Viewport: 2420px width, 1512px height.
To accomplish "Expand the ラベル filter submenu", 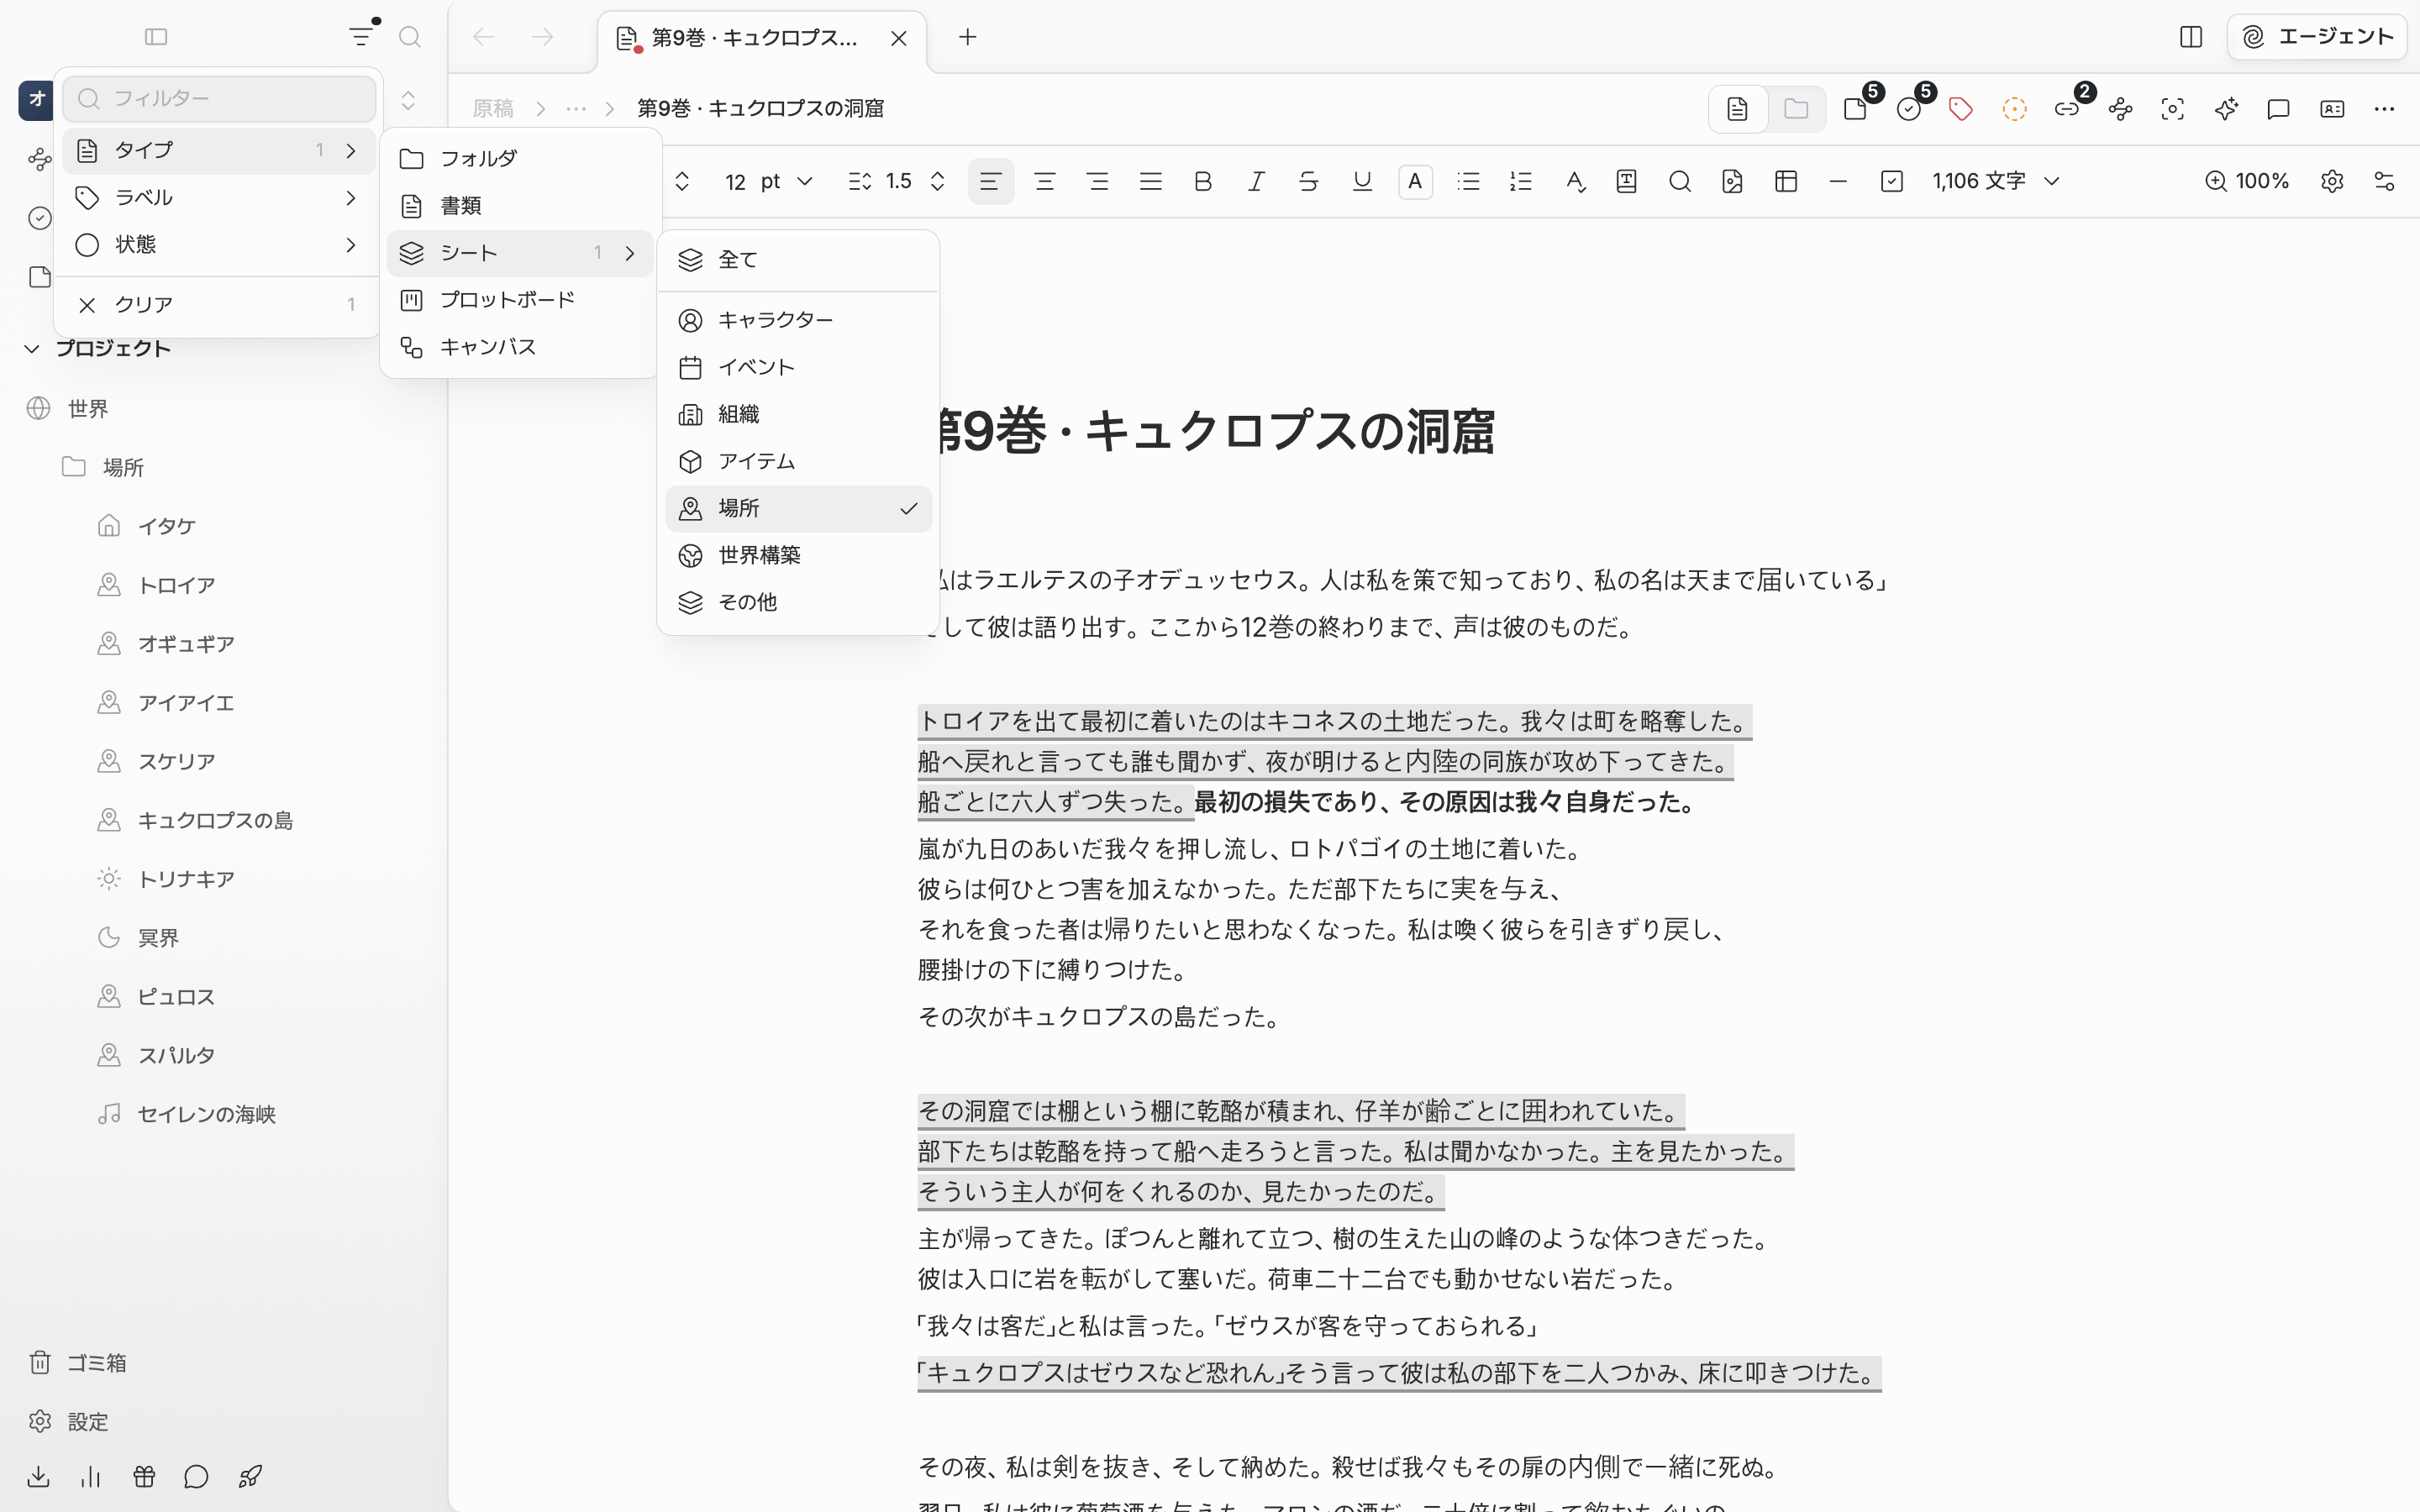I will (219, 198).
